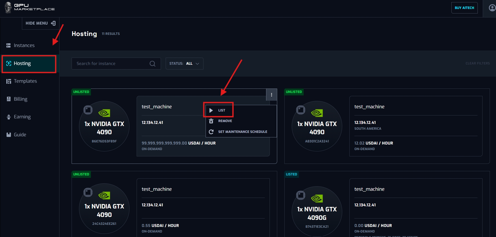Select the listed 4090G machine card

click(x=317, y=211)
